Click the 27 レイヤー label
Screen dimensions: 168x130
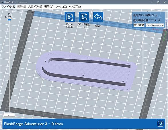[x=9, y=16]
